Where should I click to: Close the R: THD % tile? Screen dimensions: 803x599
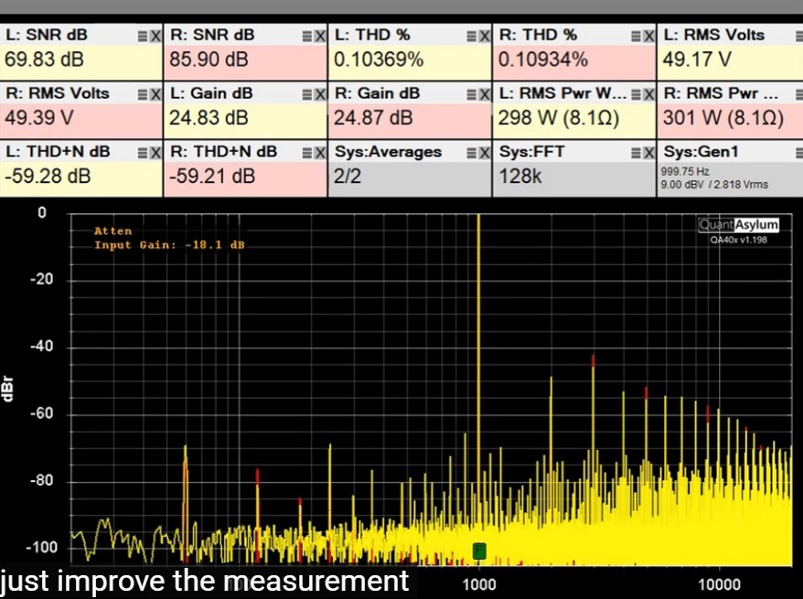coord(648,36)
